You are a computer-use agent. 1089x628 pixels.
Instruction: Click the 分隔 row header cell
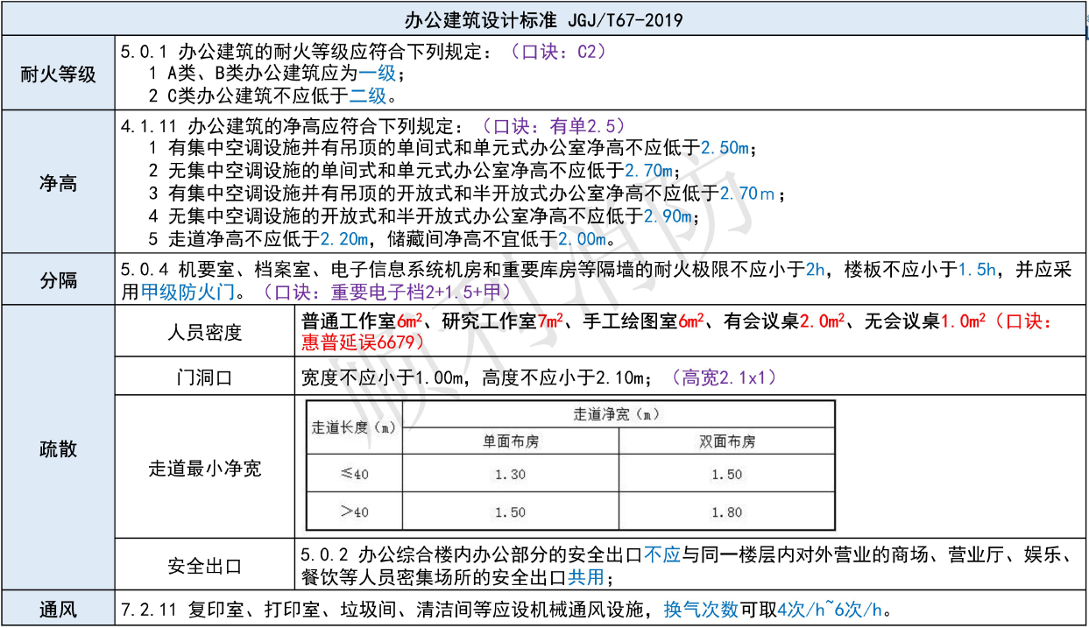point(58,280)
